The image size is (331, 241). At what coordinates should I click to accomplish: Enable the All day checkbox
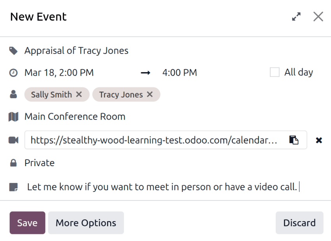tap(275, 73)
